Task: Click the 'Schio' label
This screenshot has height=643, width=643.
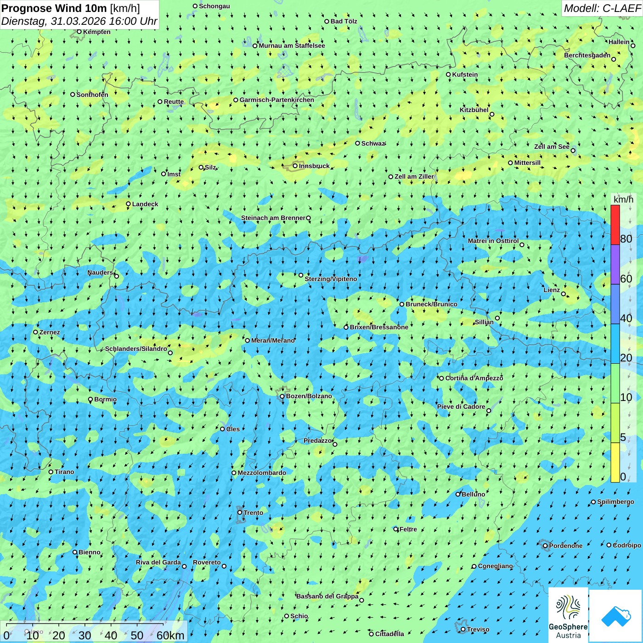Action: coord(299,616)
